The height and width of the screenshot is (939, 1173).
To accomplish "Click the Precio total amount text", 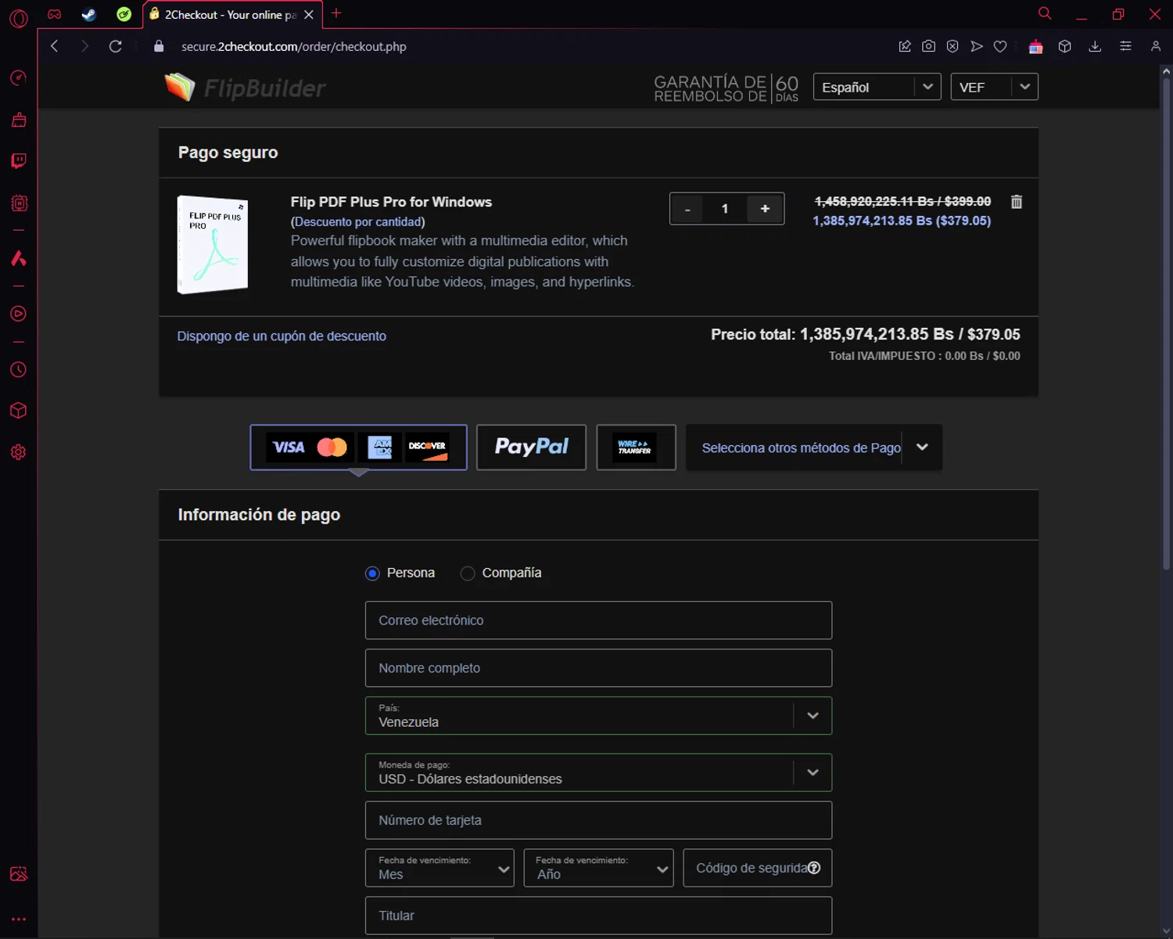I will coord(910,334).
